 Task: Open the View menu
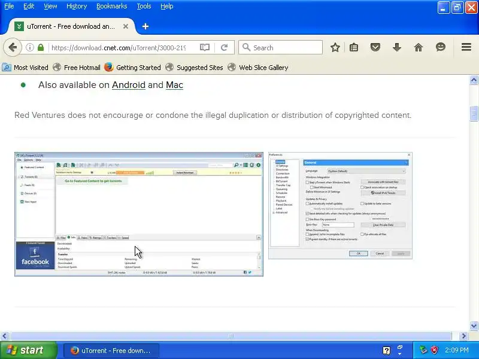(x=50, y=6)
